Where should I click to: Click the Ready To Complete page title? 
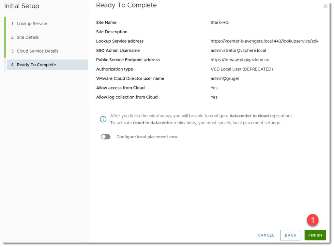pyautogui.click(x=126, y=6)
